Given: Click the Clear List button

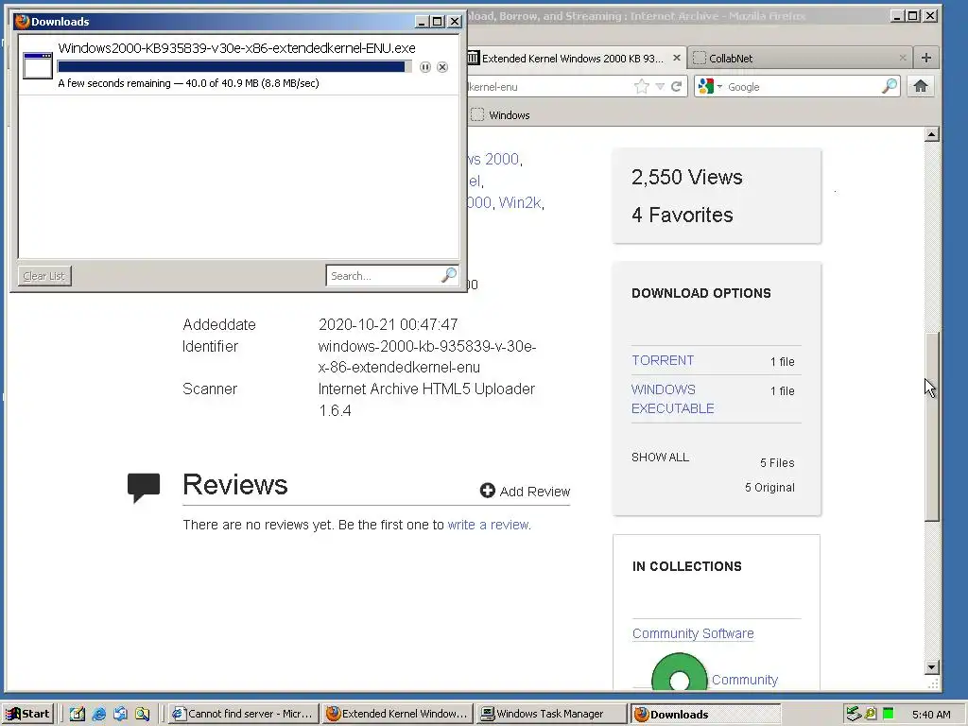Looking at the screenshot, I should (44, 276).
